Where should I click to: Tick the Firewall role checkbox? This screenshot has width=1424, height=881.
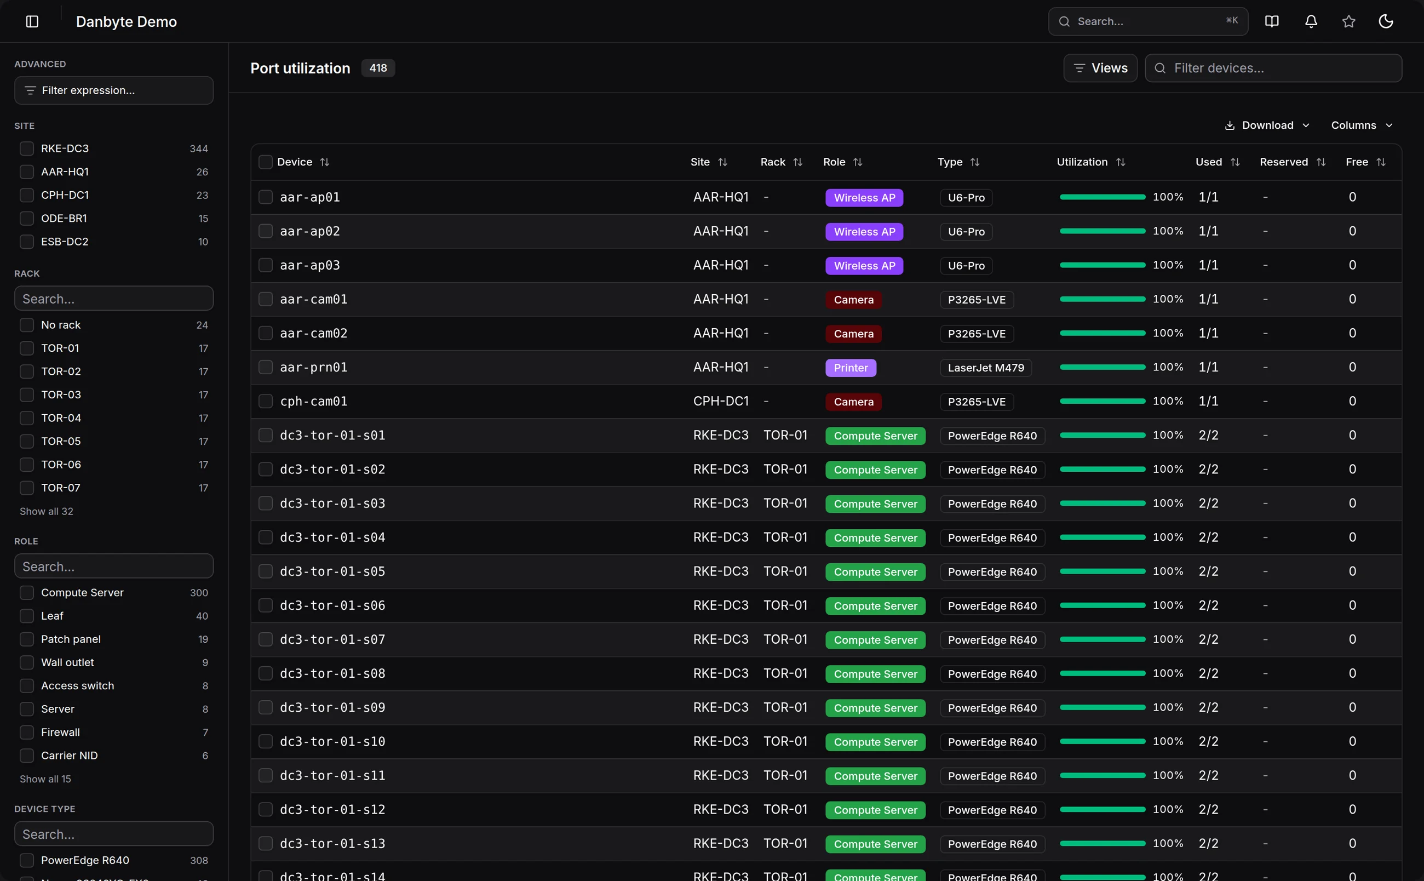27,733
